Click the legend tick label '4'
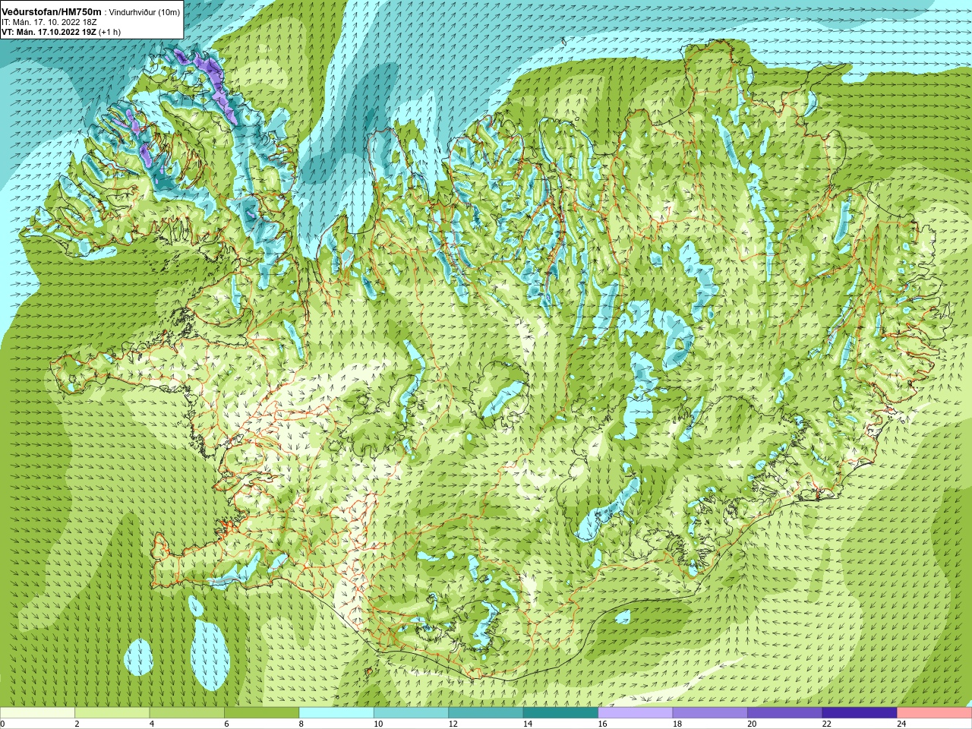The width and height of the screenshot is (972, 729). coord(152,724)
